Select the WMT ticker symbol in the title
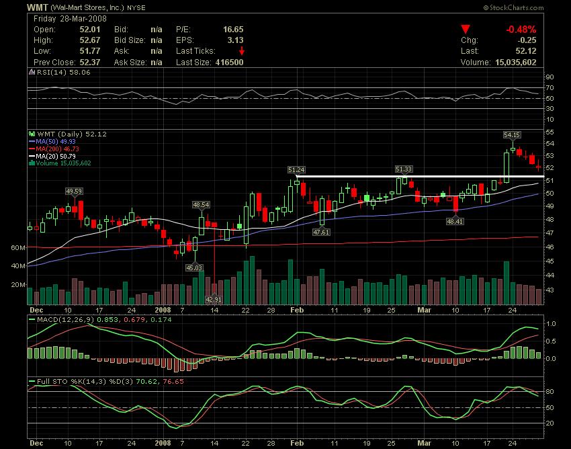Viewport: 571px width, 449px height. pos(37,7)
